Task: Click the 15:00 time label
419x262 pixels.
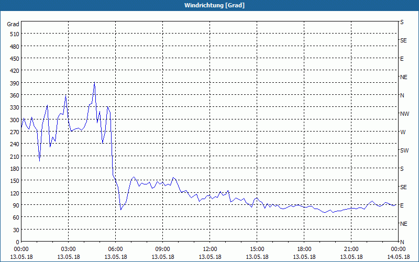Action: (257, 249)
